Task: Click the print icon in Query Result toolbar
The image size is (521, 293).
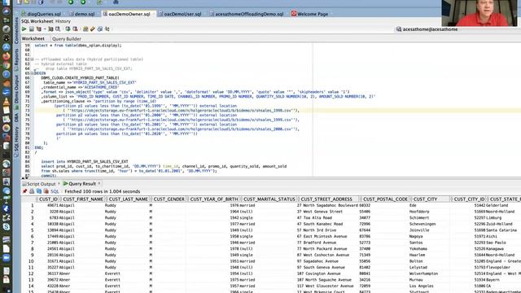Action: pyautogui.click(x=32, y=191)
